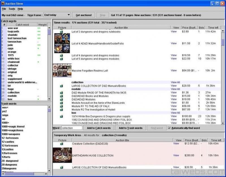View the Massive Forgotten Realms Lot auction
Viewport: 226px width, 177px height.
[174, 71]
